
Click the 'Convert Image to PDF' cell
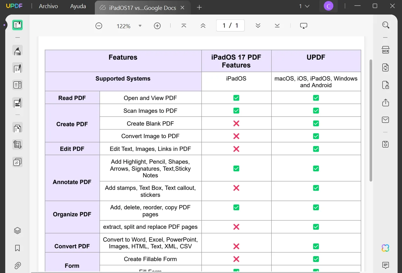[x=150, y=136]
